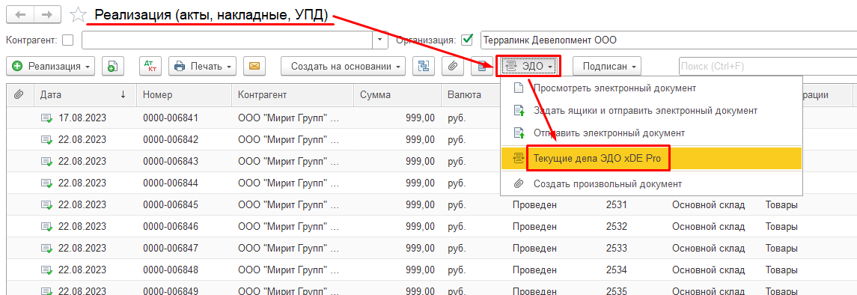Screen dimensions: 857x295
Task: Open Создать на основании dropdown
Action: click(x=344, y=66)
